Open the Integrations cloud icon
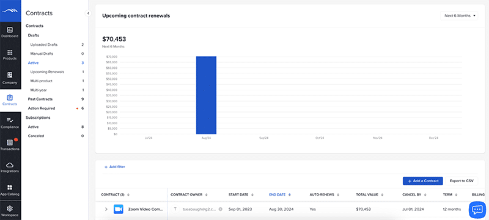 [x=10, y=167]
